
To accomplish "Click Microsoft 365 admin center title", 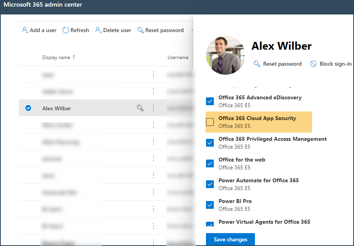I will pyautogui.click(x=43, y=5).
